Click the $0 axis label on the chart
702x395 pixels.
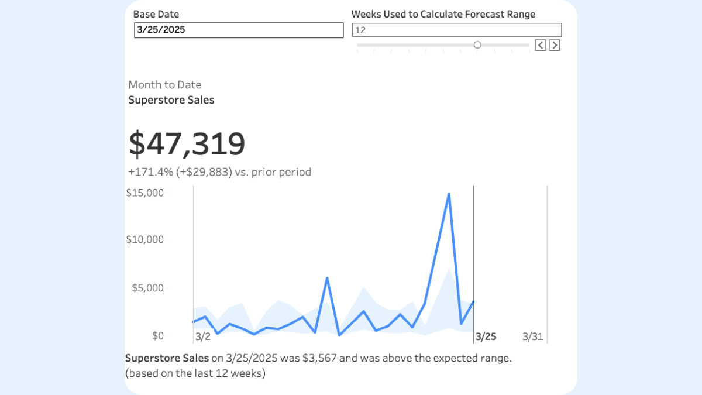(158, 336)
